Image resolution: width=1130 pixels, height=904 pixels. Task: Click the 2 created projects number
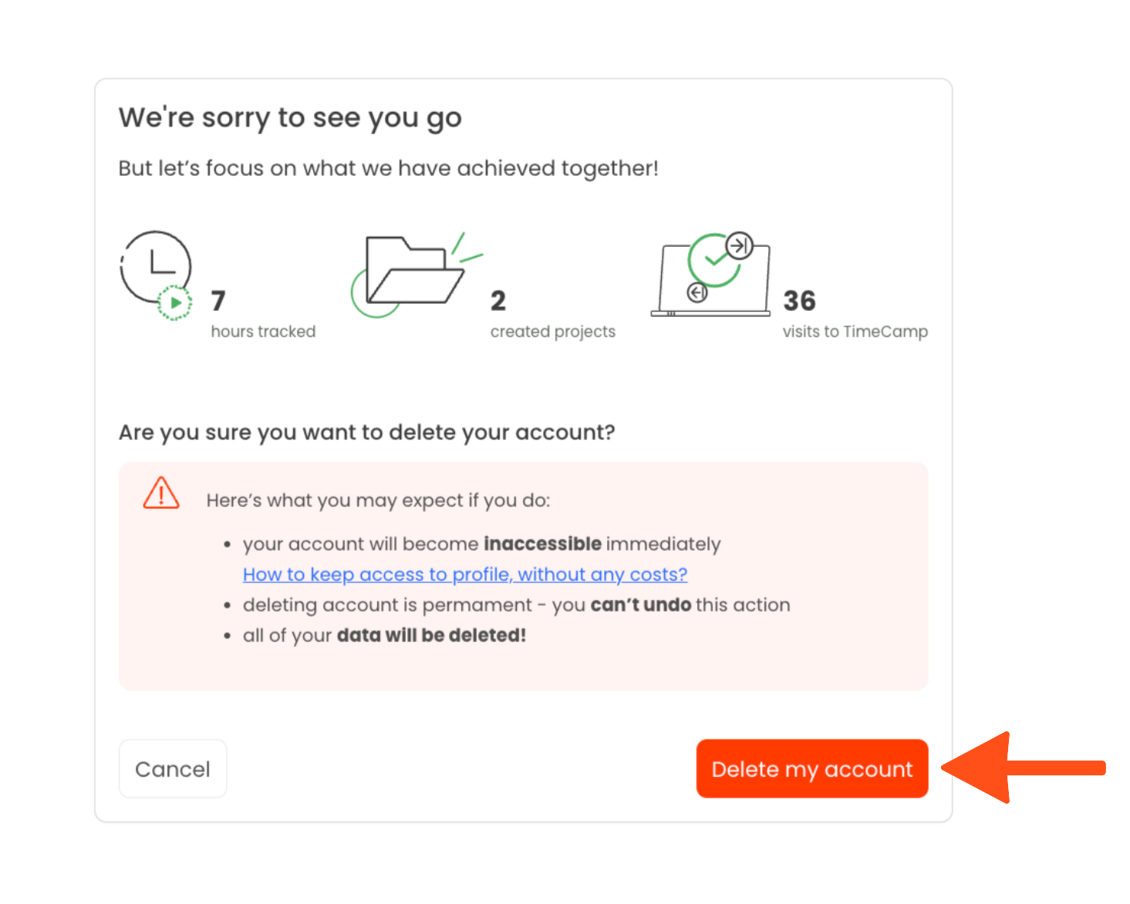pyautogui.click(x=498, y=301)
